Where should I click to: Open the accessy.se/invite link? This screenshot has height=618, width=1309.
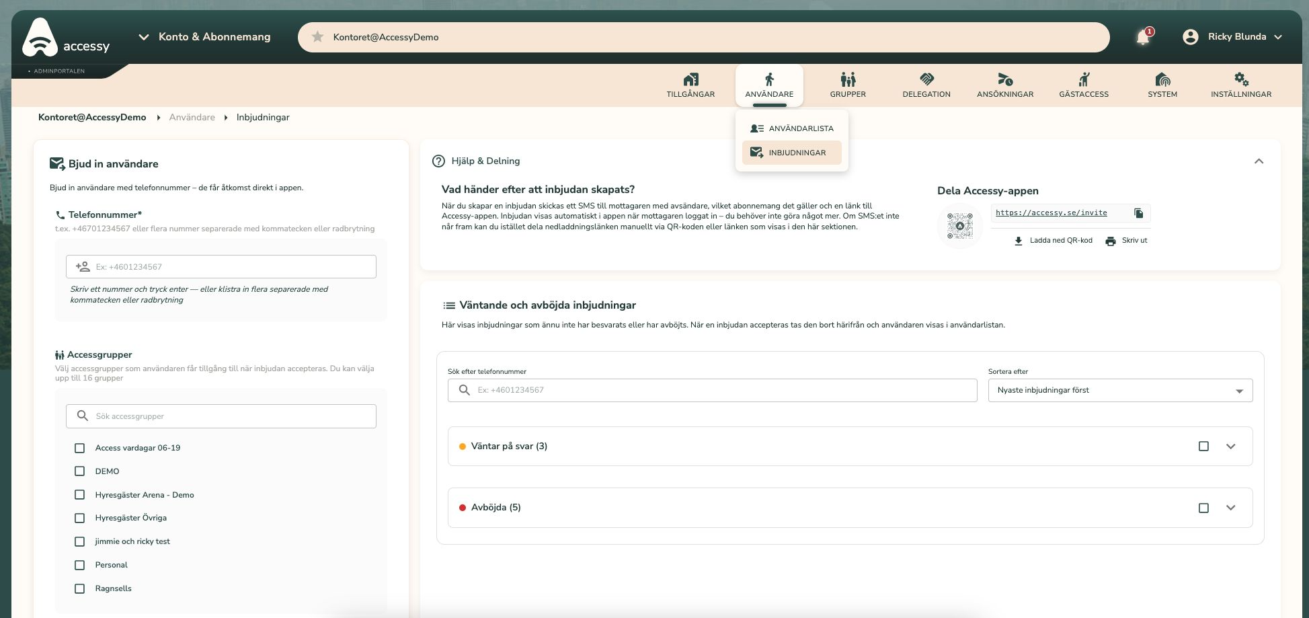pos(1051,213)
